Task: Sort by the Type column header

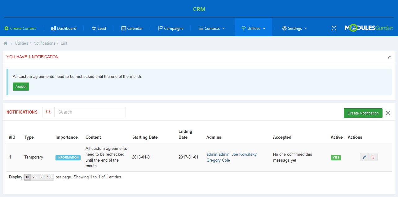Action: [29, 137]
